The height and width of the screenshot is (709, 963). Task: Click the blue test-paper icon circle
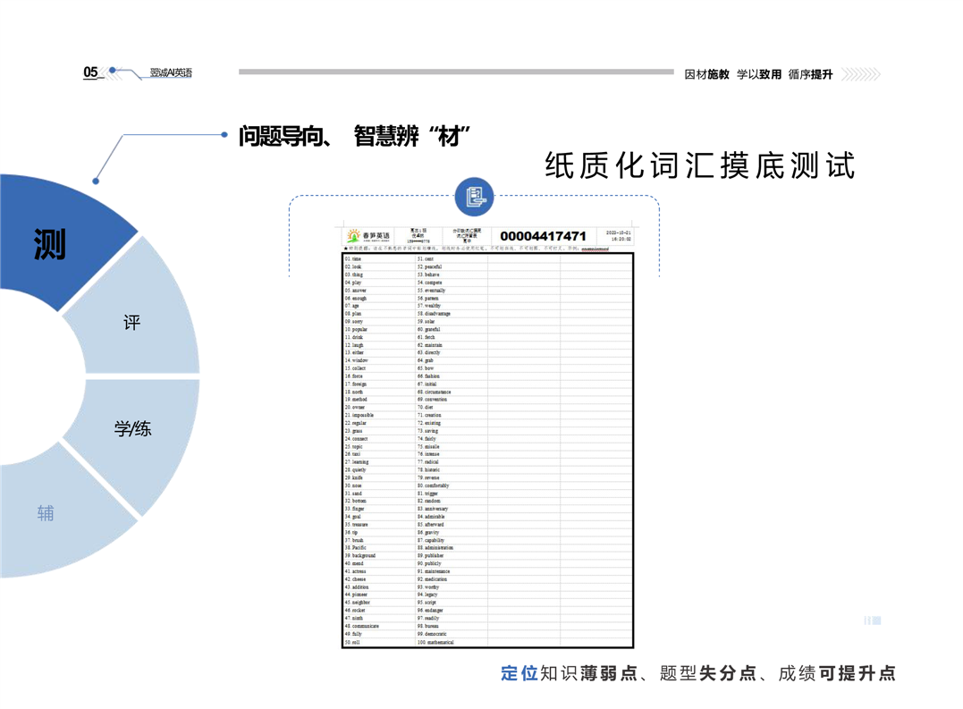coord(474,197)
